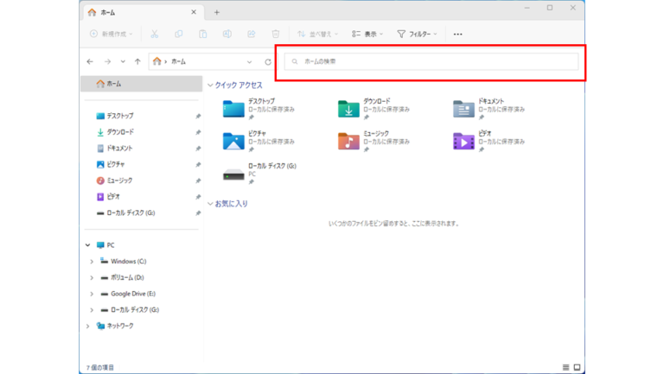Collapse the クイック アクセス section
Screen dimensions: 664x374
click(x=210, y=86)
